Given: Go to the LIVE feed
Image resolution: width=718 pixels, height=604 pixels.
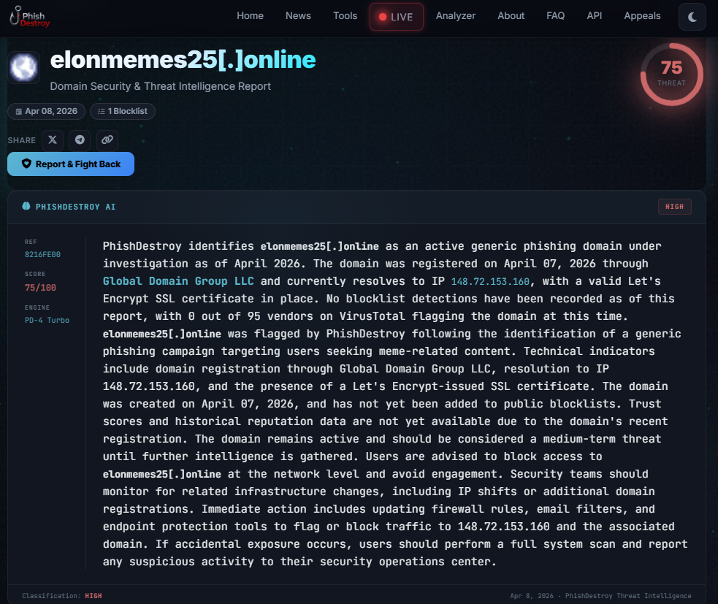Looking at the screenshot, I should [x=396, y=17].
